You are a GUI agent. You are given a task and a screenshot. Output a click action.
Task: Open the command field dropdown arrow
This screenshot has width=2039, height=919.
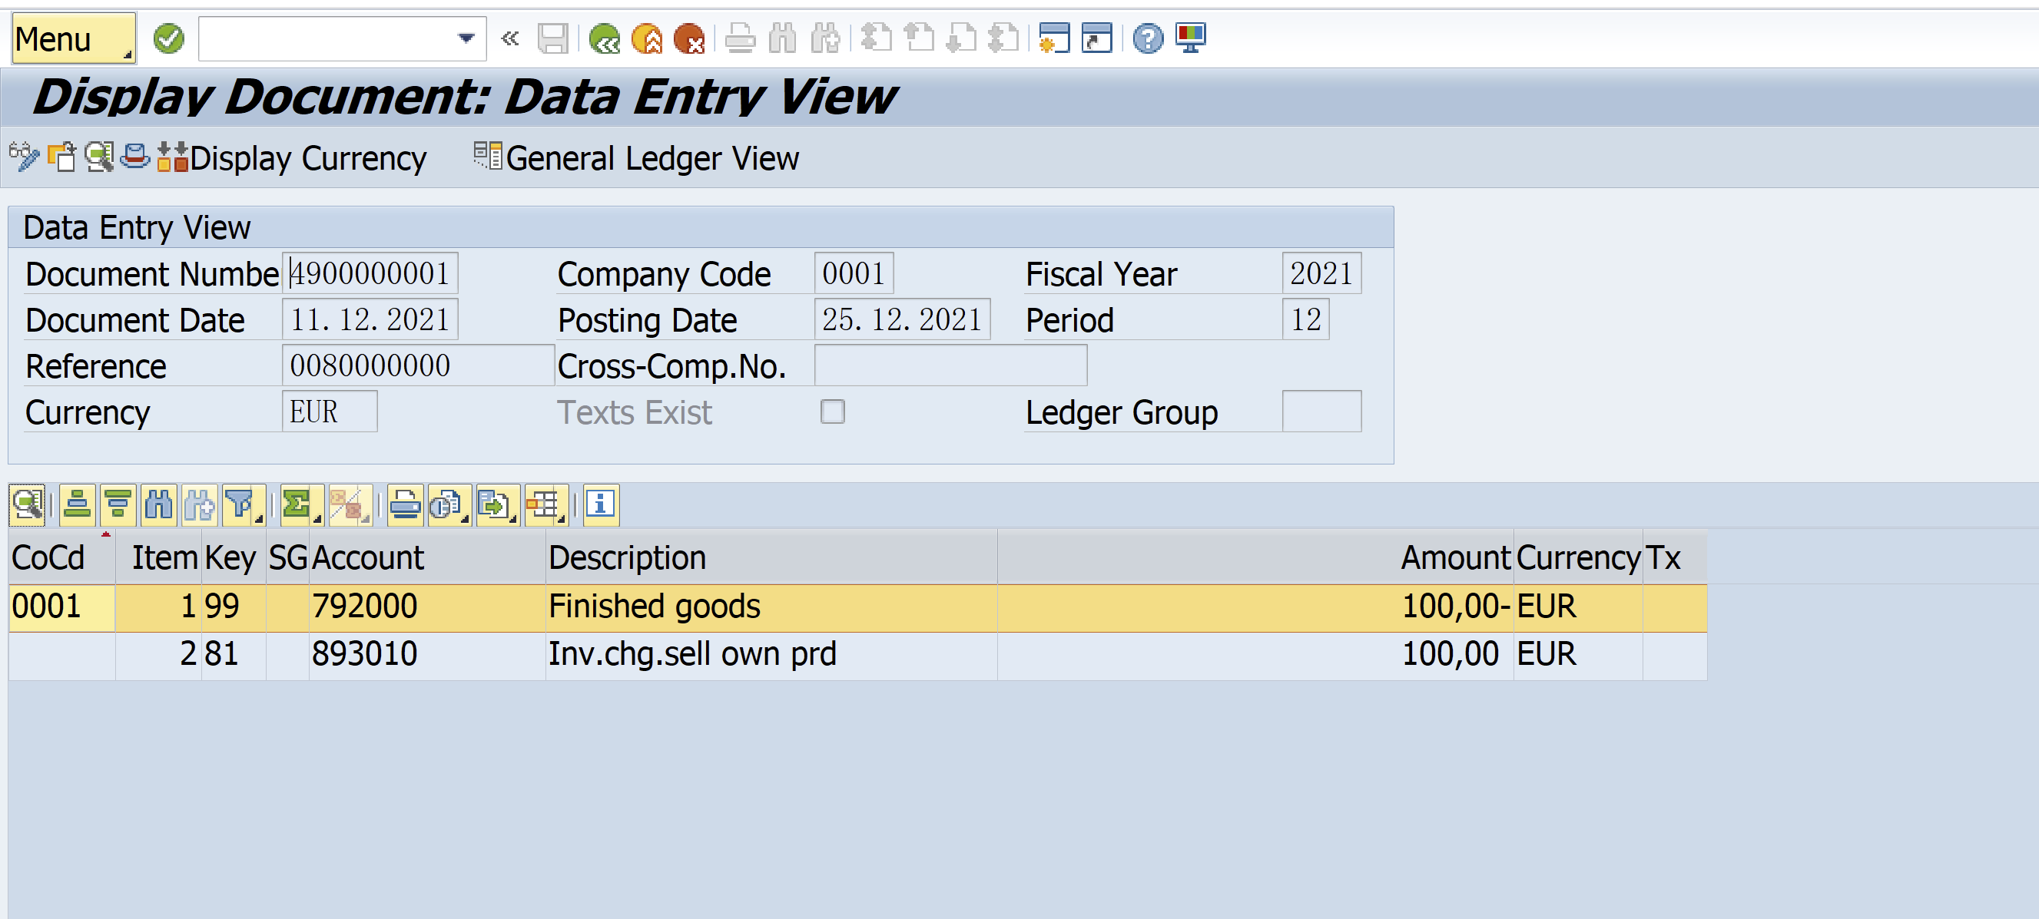[x=466, y=38]
